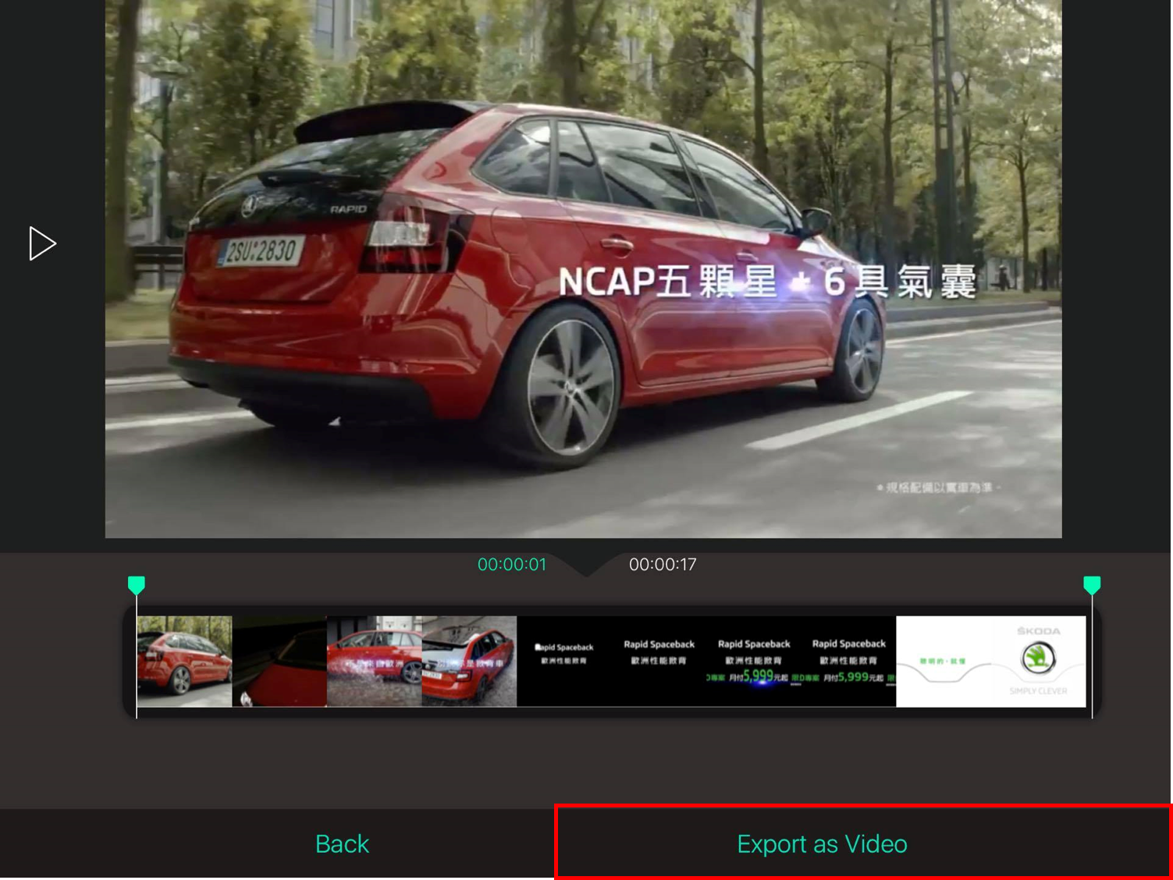Tap the fourth thumbnail showing red car from above
This screenshot has height=880, width=1173.
tap(469, 662)
